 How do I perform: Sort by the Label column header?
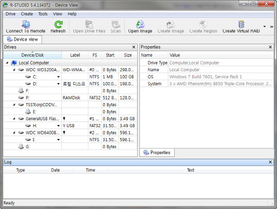(75, 55)
